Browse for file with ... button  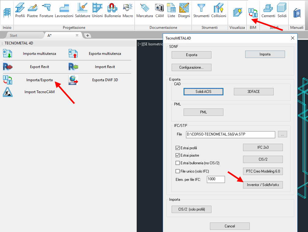[x=283, y=134]
